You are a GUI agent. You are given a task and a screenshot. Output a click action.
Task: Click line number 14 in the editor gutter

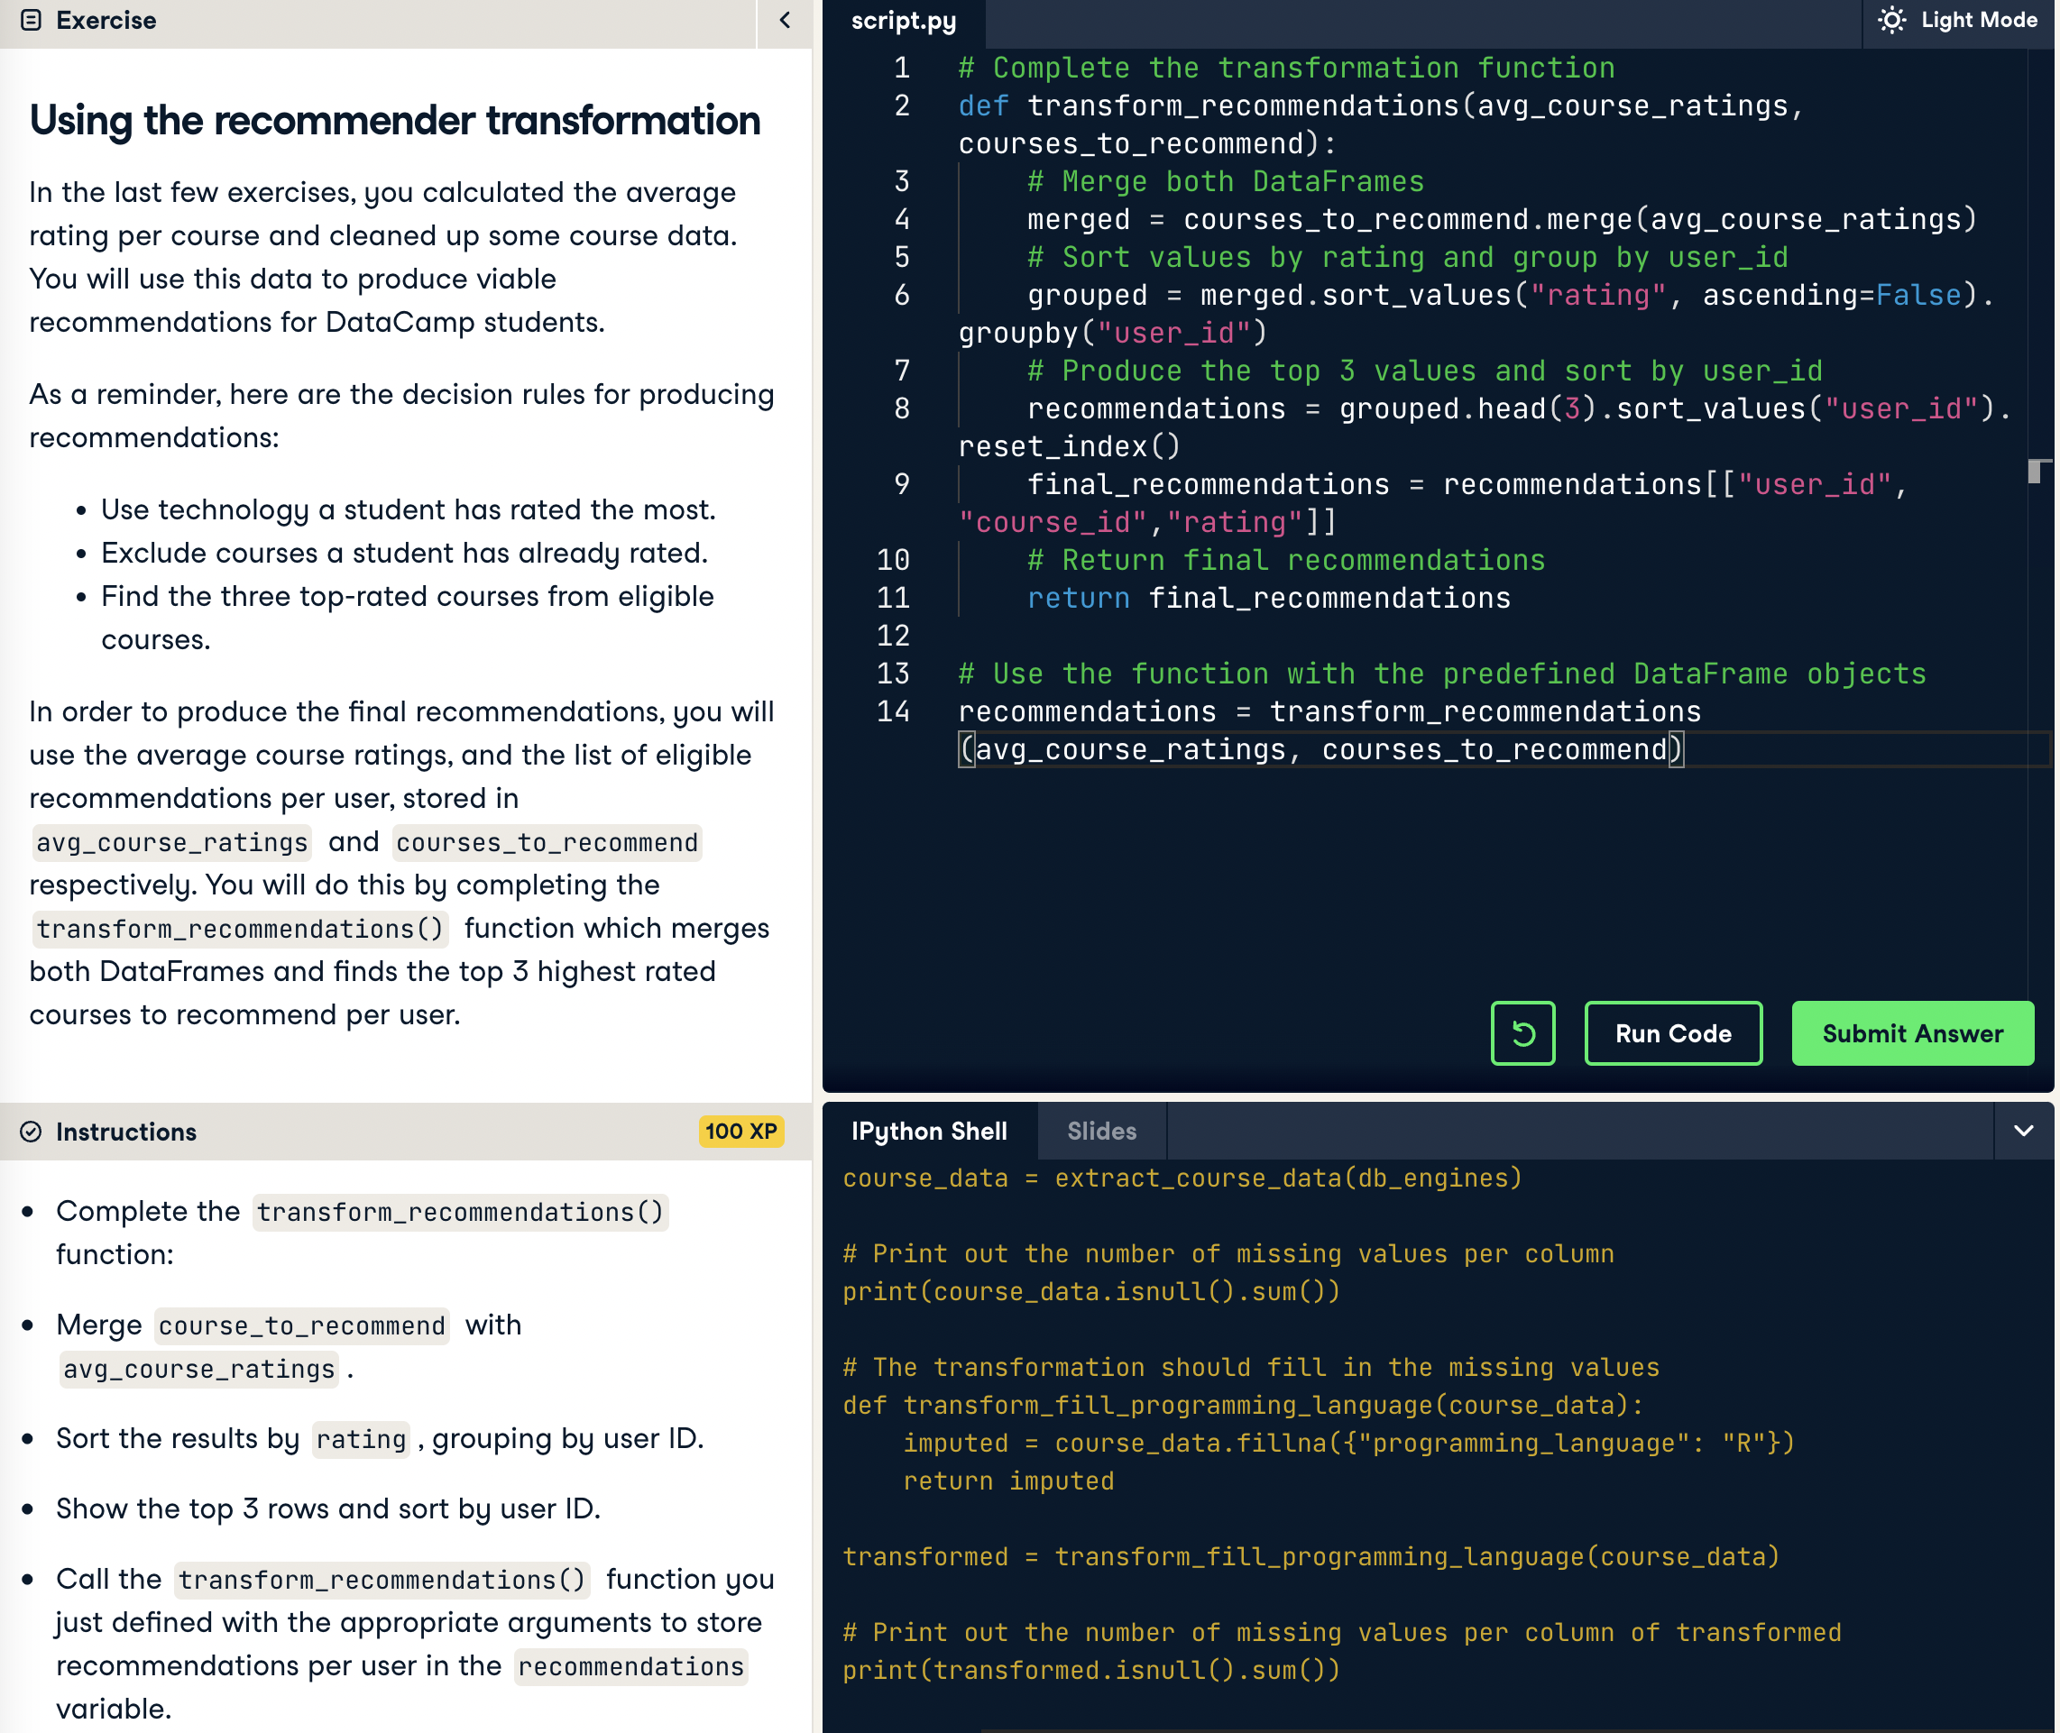pyautogui.click(x=892, y=712)
